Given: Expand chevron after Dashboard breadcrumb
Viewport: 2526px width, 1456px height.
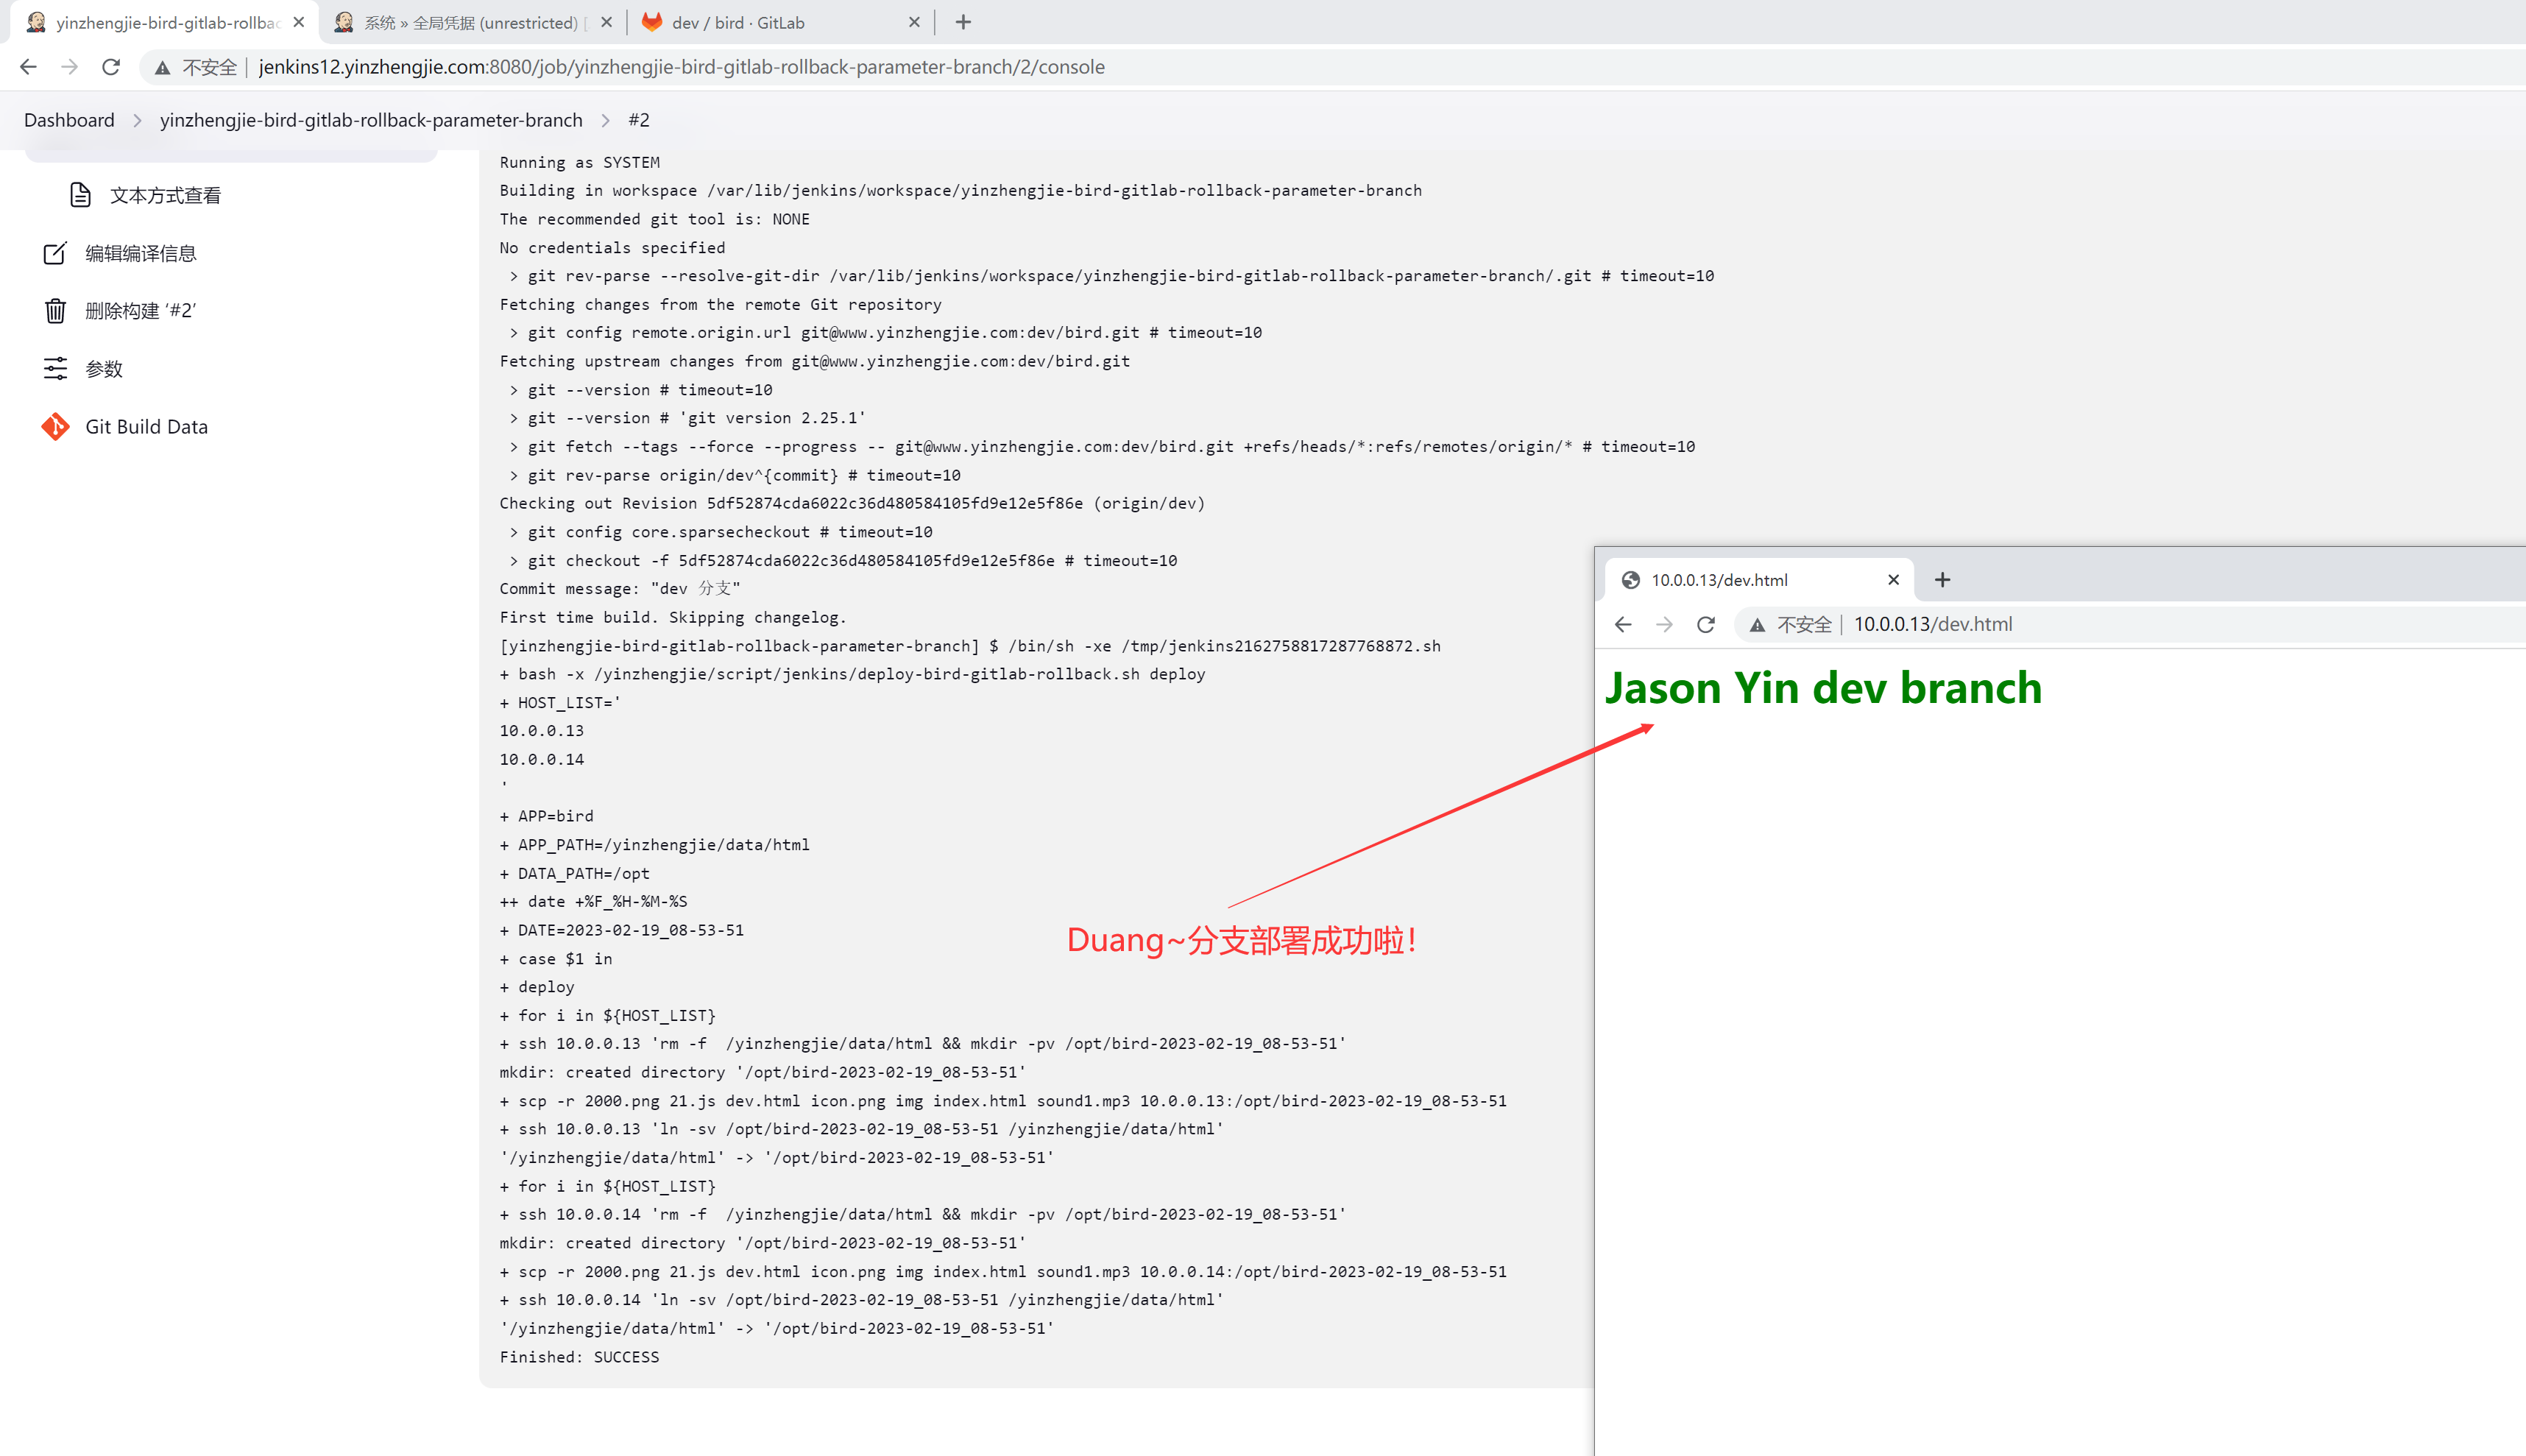Looking at the screenshot, I should tap(138, 120).
